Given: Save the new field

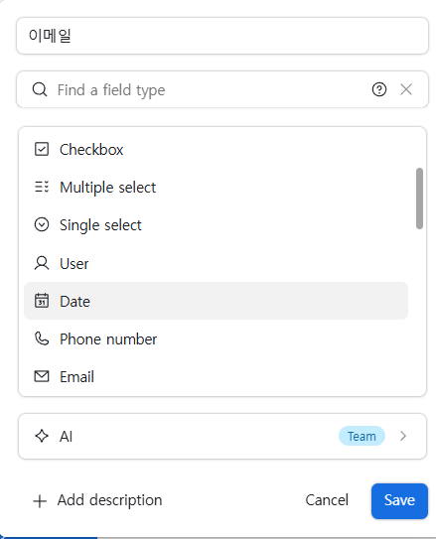Looking at the screenshot, I should tap(399, 501).
